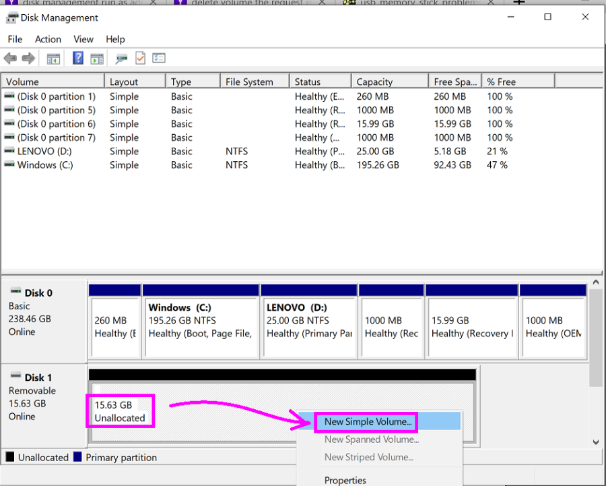Image resolution: width=606 pixels, height=486 pixels.
Task: Click the black Unallocated legend swatch
Action: click(x=10, y=456)
